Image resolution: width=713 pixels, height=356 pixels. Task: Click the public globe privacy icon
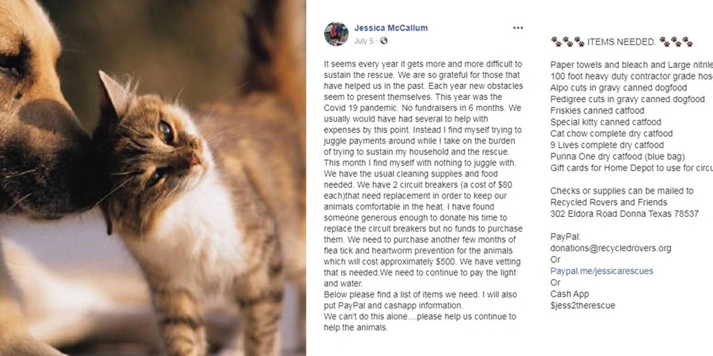pos(384,41)
